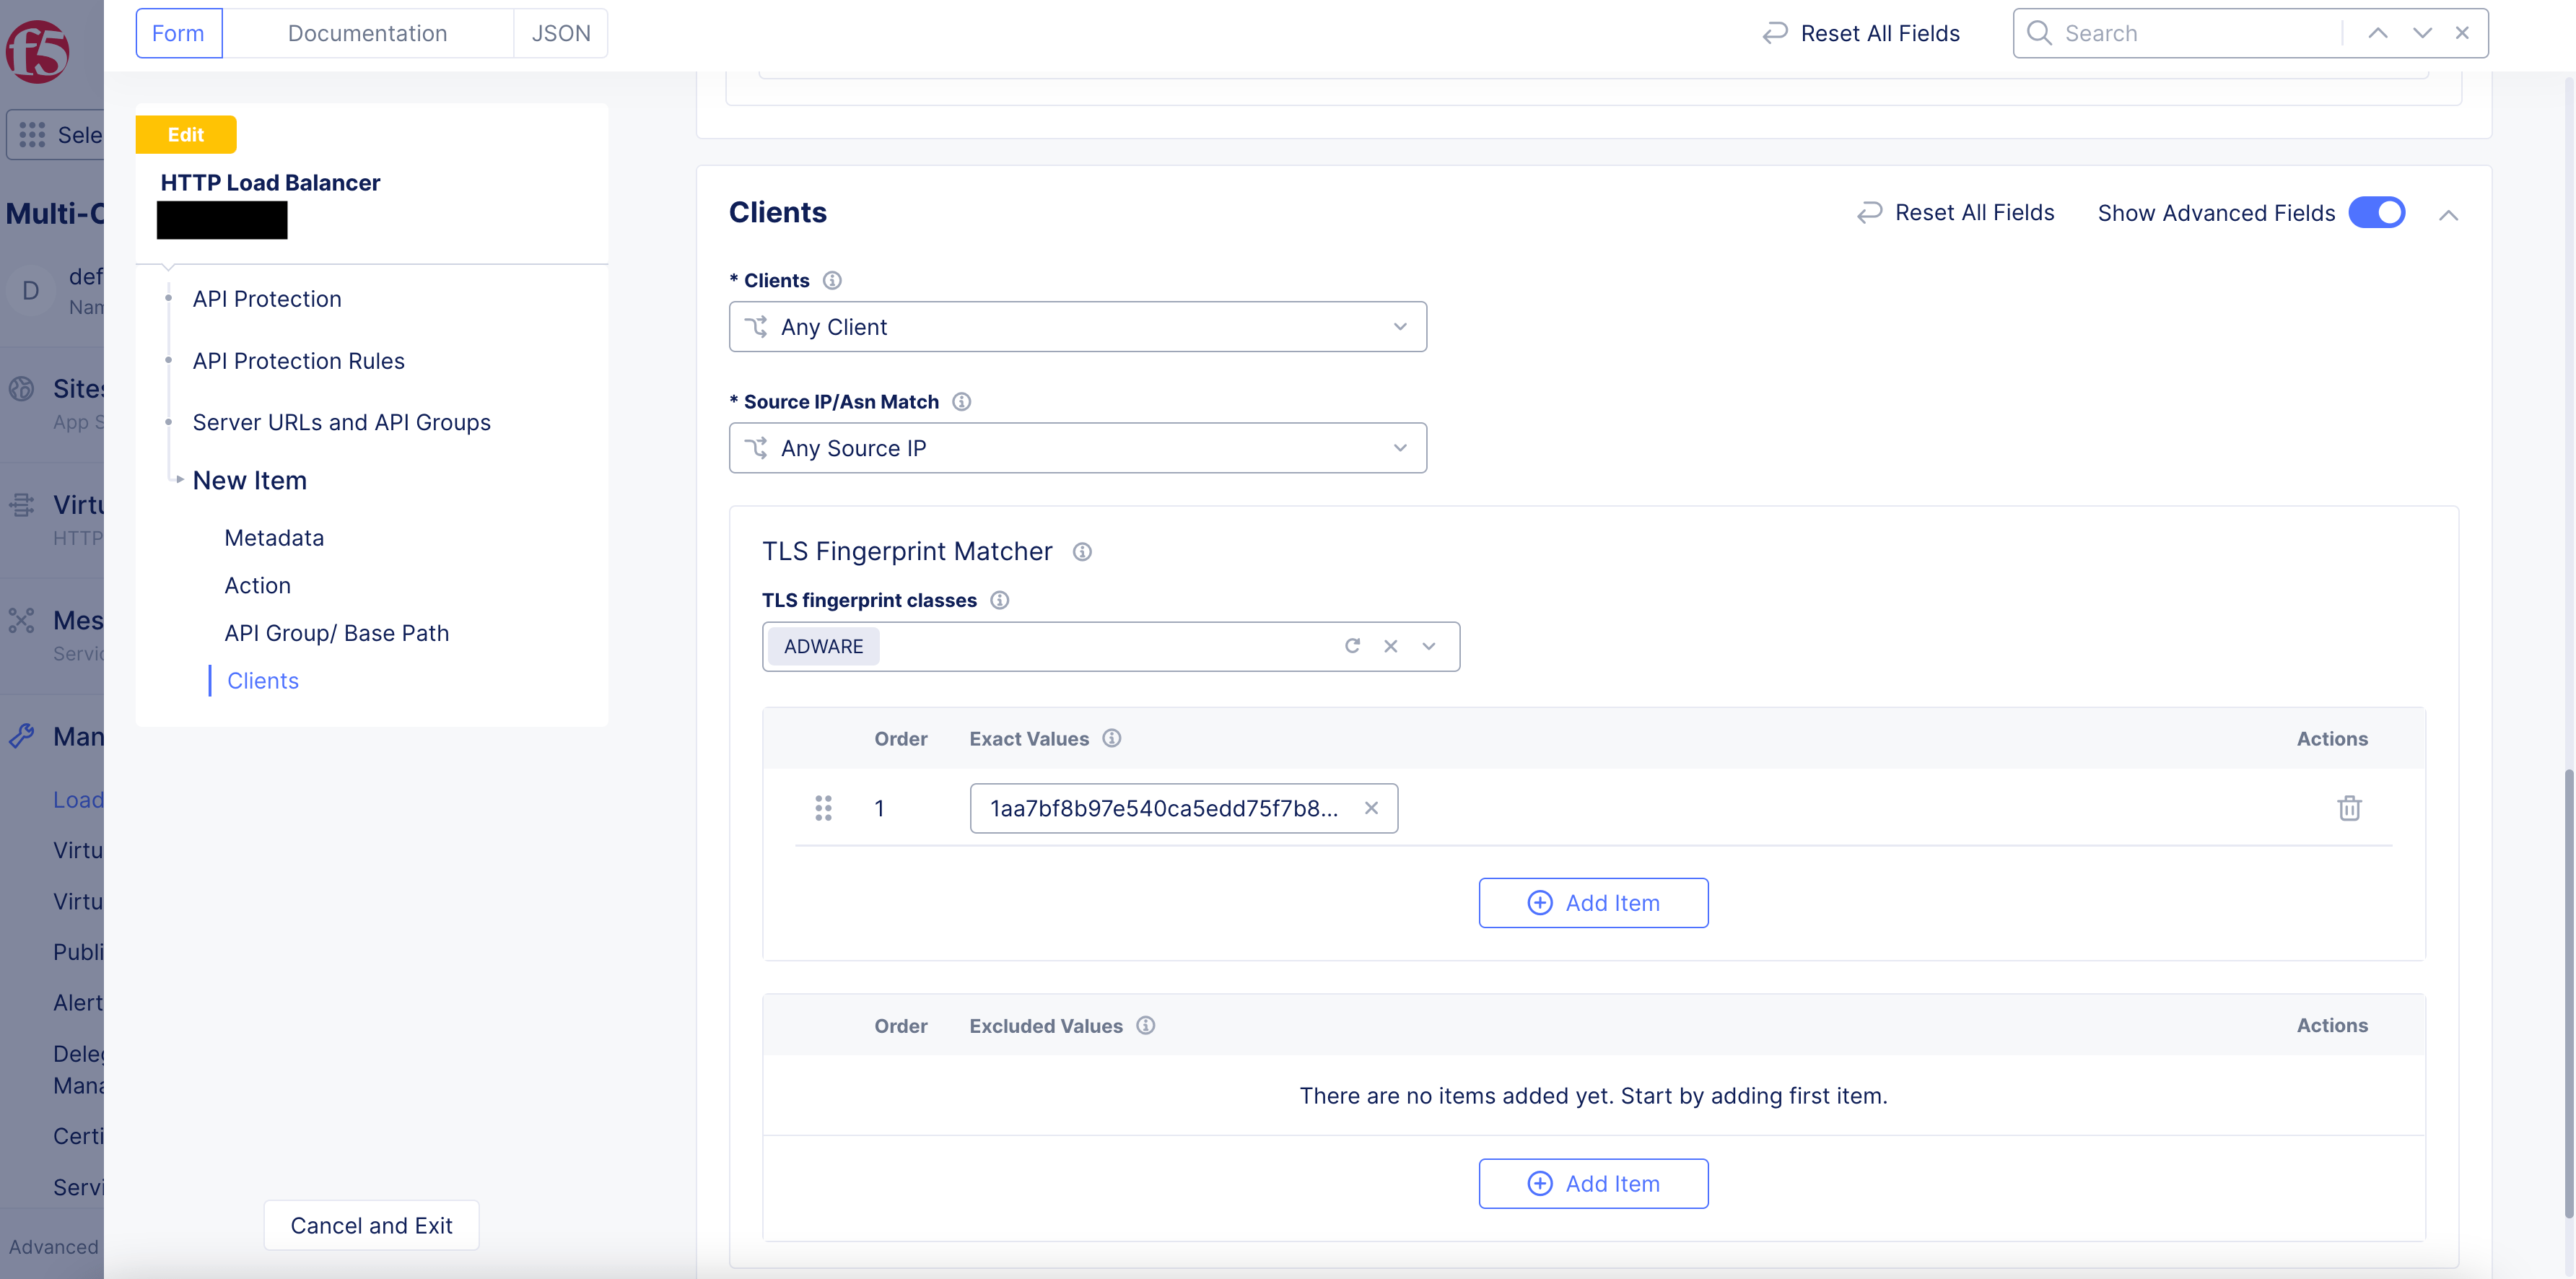Screen dimensions: 2576x1279
Task: Collapse the Clients section chevron
Action: coord(2448,215)
